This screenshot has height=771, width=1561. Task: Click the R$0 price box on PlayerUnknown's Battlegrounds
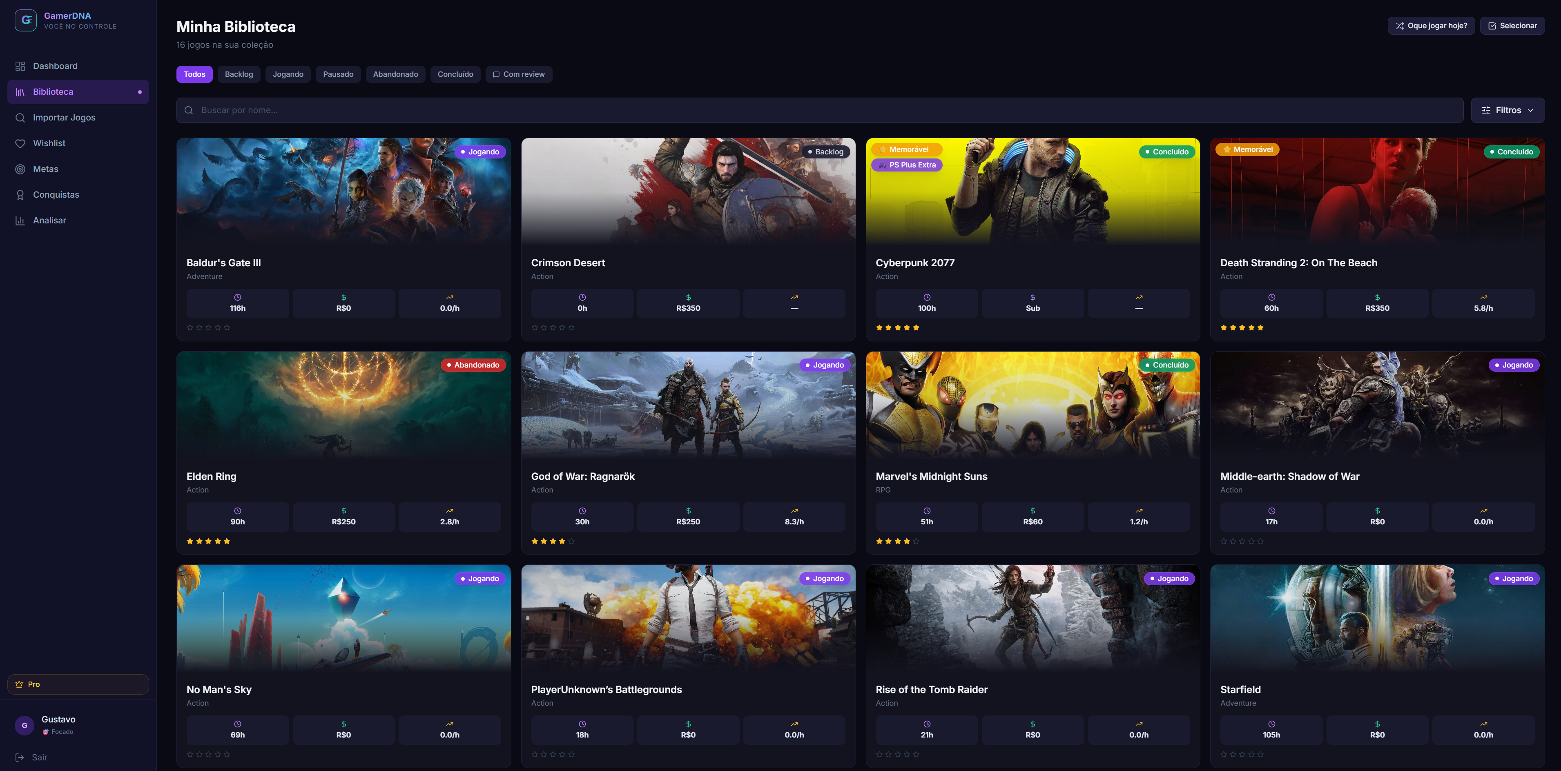pyautogui.click(x=688, y=730)
